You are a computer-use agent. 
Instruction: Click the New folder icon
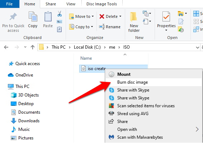pos(133,17)
